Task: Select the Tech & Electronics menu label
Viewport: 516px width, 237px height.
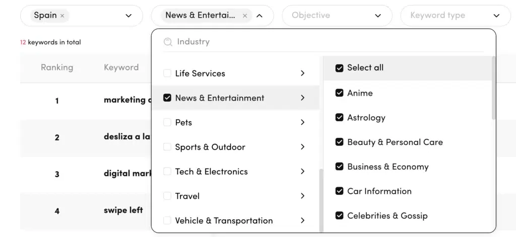Action: [211, 171]
